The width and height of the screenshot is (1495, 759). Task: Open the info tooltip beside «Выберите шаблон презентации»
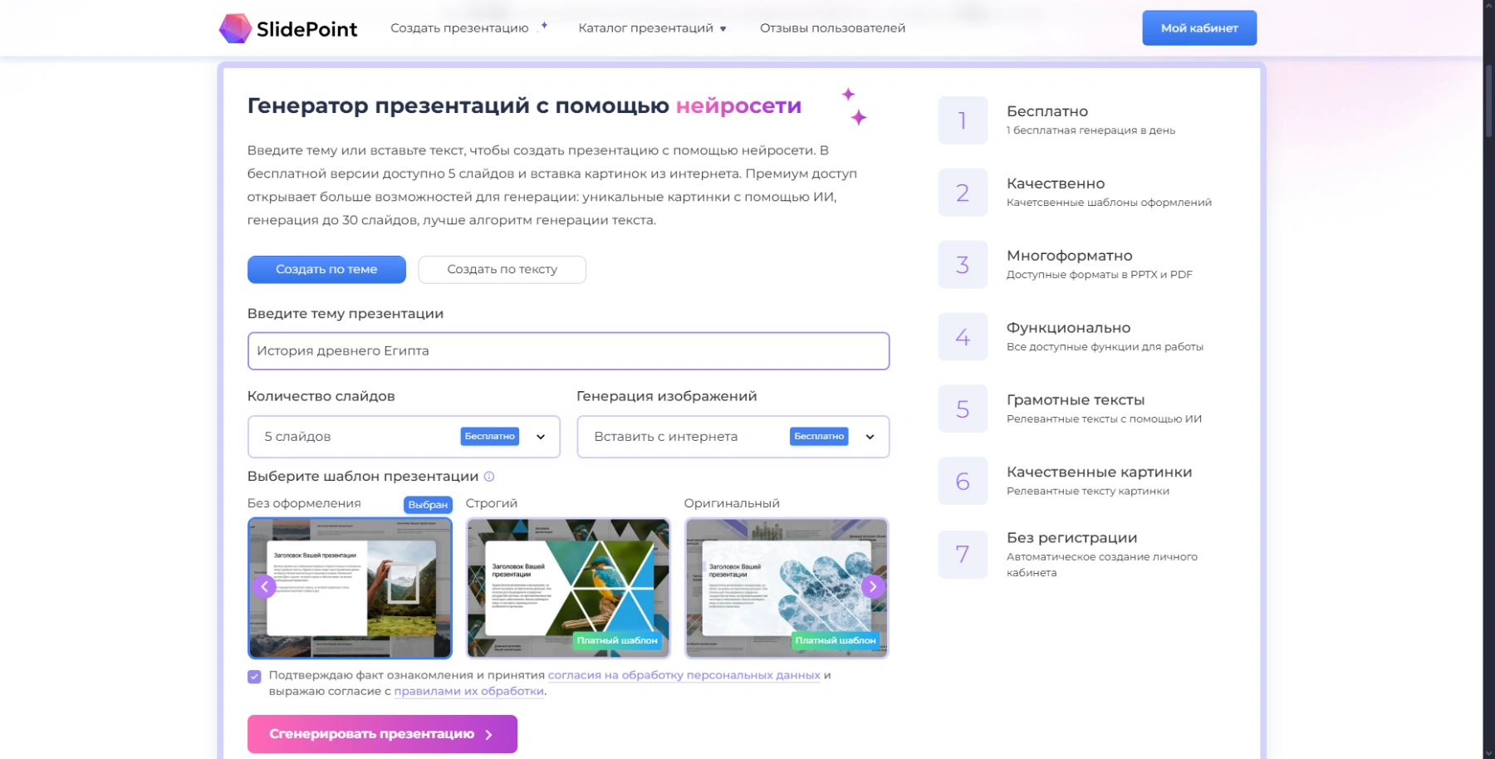tap(489, 477)
